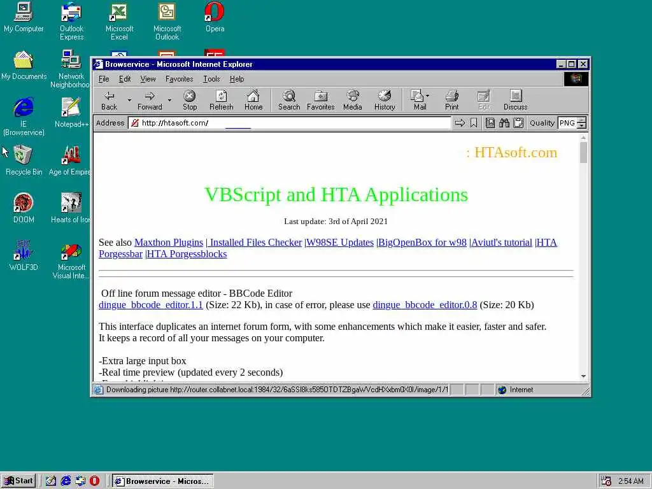
Task: Click the binoculars find icon
Action: 504,123
